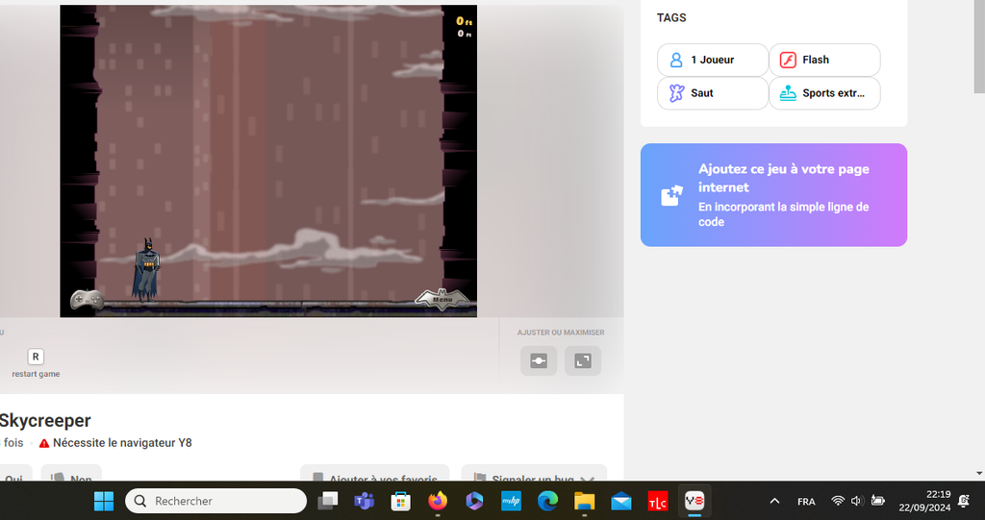Open the clock showing 22:19 22/09/2024

[924, 501]
